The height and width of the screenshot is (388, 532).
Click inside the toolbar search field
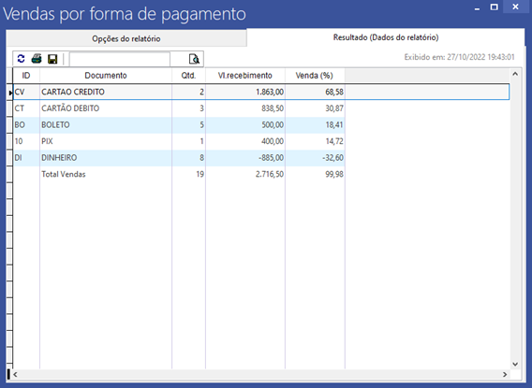[120, 59]
